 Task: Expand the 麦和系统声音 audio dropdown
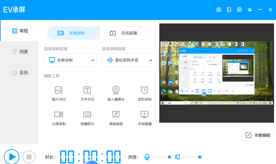[x=128, y=60]
